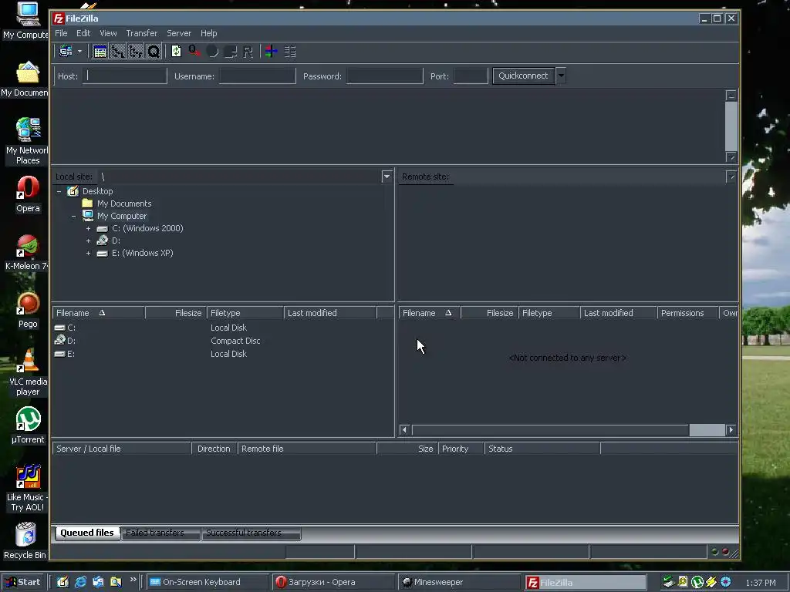Open Remote site path dropdown
Screen dimensions: 790x592
click(731, 177)
